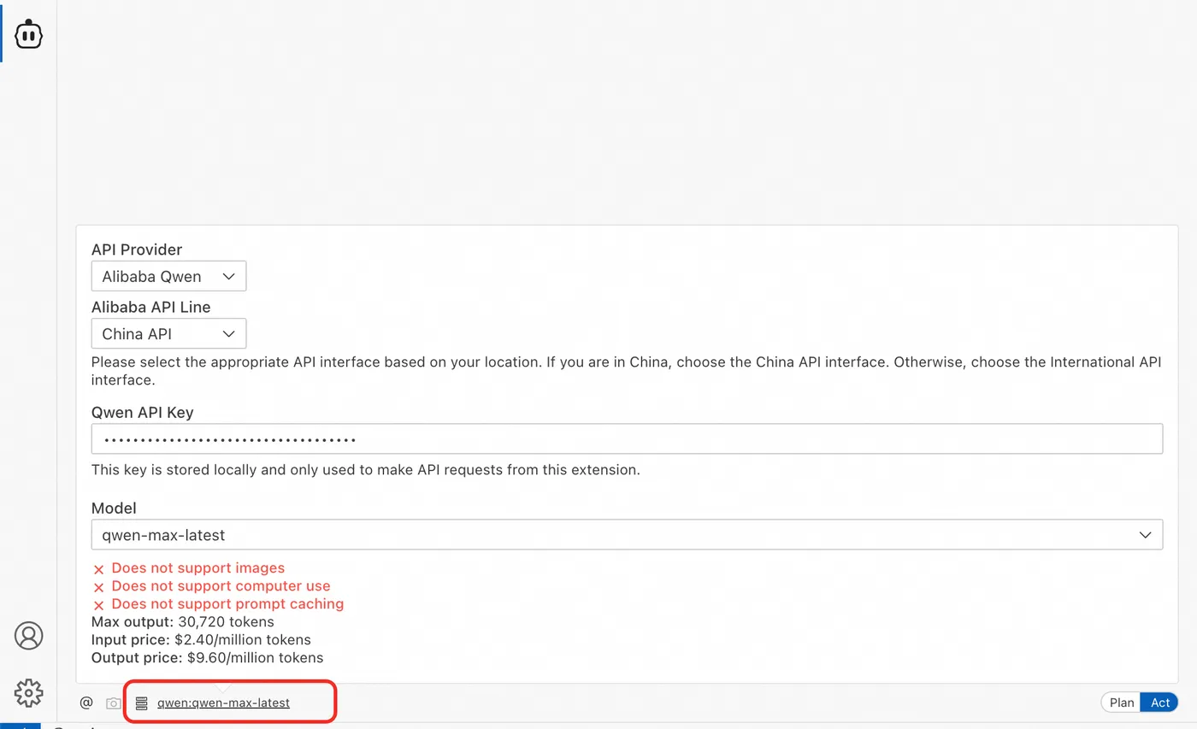Viewport: 1197px width, 729px height.
Task: Click the 'Max output: 30,720 tokens' line
Action: [183, 621]
